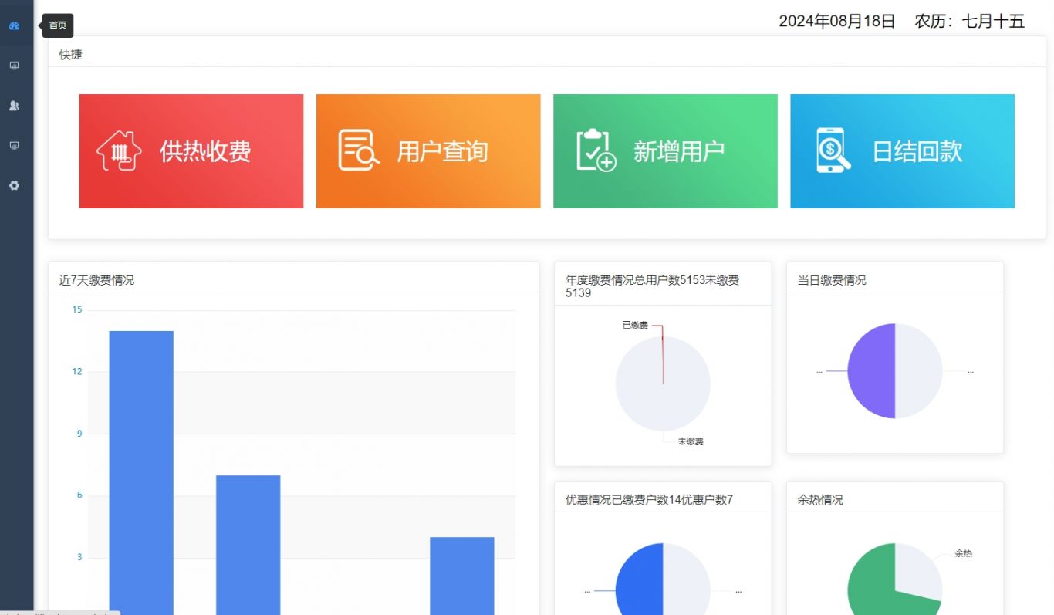Image resolution: width=1054 pixels, height=615 pixels.
Task: Click the phone dollar icon
Action: tap(833, 150)
